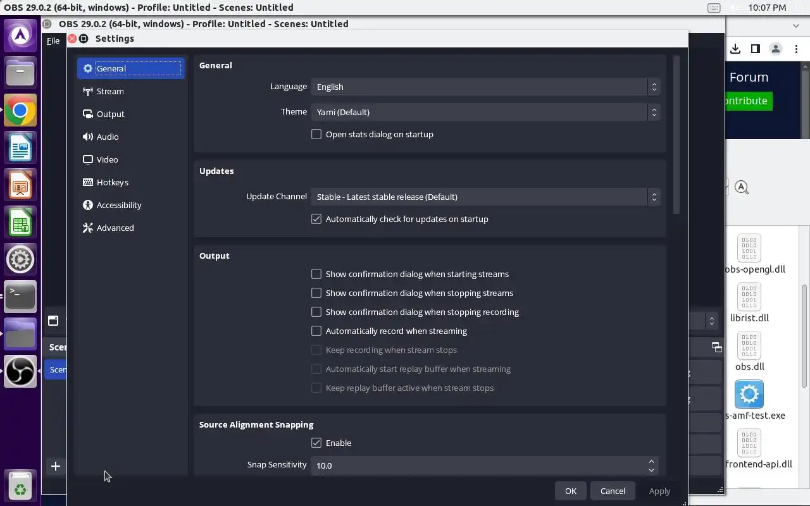Click the dock panel icon in OBS window
The height and width of the screenshot is (506, 810).
tap(716, 347)
